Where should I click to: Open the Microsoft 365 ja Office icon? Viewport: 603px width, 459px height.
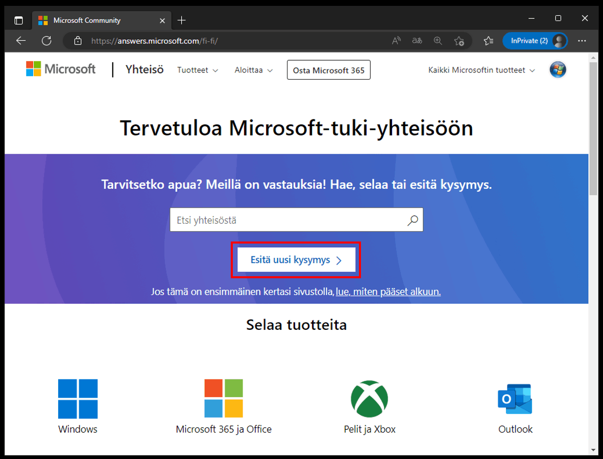[x=224, y=398]
